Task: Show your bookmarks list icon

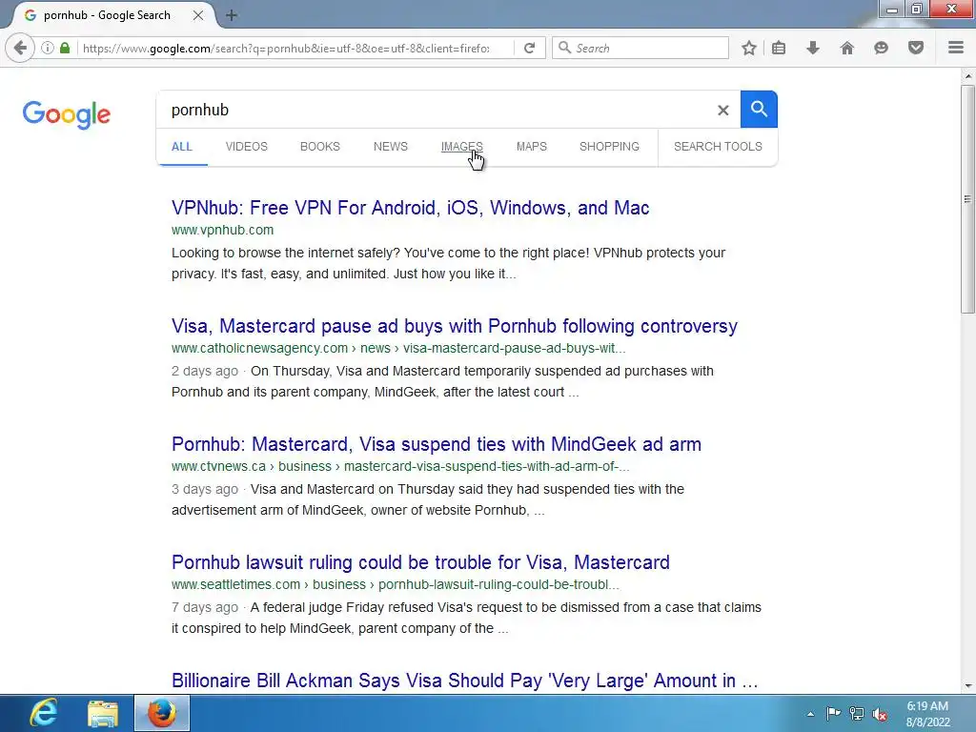Action: click(778, 48)
